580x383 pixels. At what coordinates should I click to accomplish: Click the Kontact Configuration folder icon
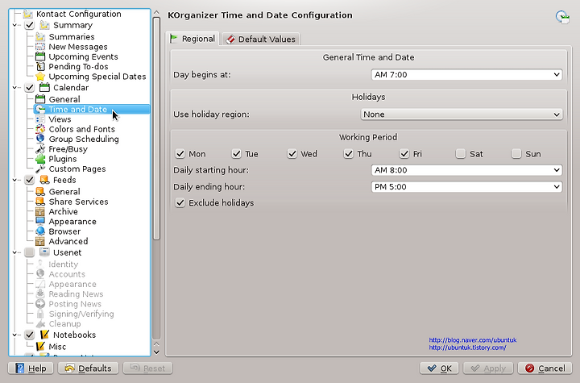27,14
